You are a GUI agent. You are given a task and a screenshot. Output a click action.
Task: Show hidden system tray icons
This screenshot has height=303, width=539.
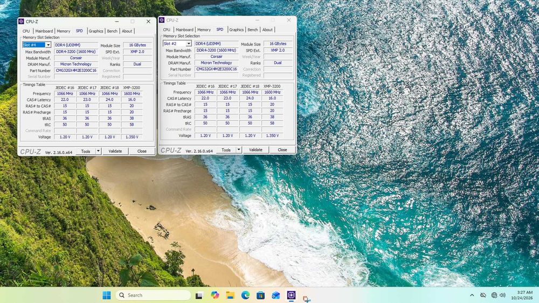coord(472,295)
